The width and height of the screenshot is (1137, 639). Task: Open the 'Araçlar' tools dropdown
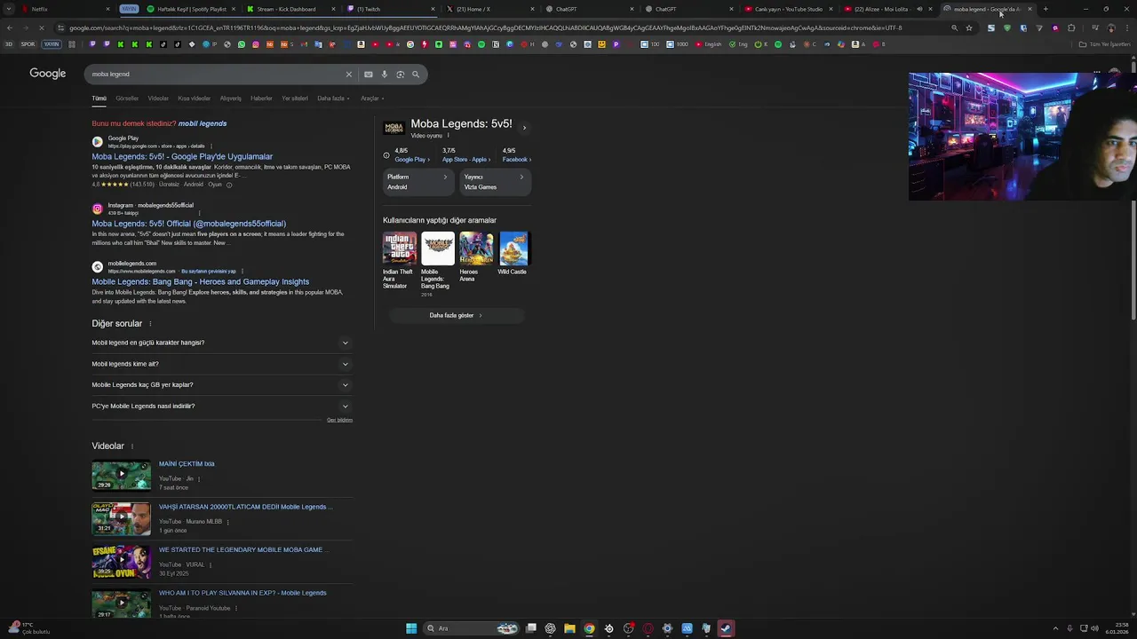point(371,99)
